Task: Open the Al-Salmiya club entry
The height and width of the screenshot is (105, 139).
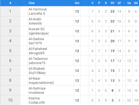Action: click(x=37, y=88)
